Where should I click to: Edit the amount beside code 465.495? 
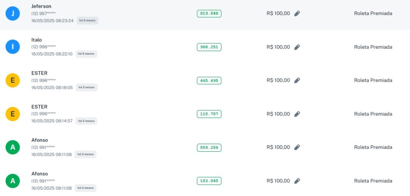(297, 81)
